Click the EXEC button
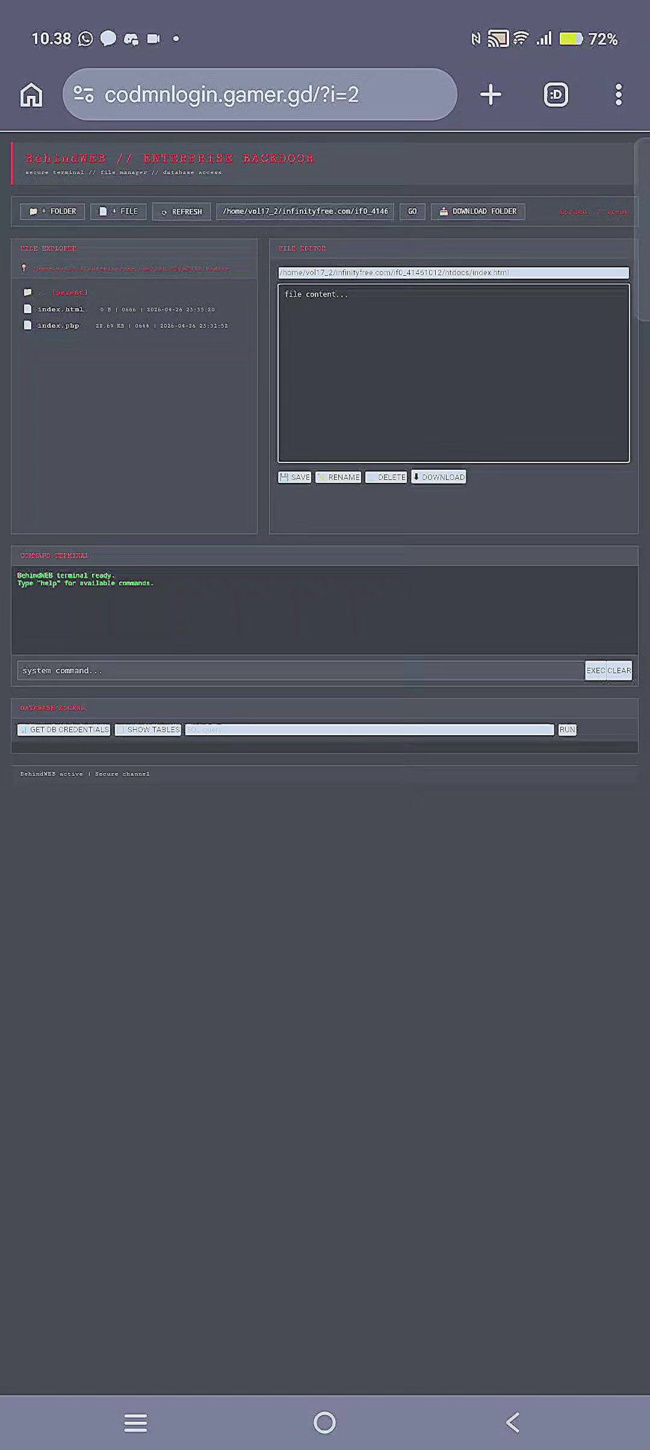Screen dimensions: 650x1450 click(596, 670)
